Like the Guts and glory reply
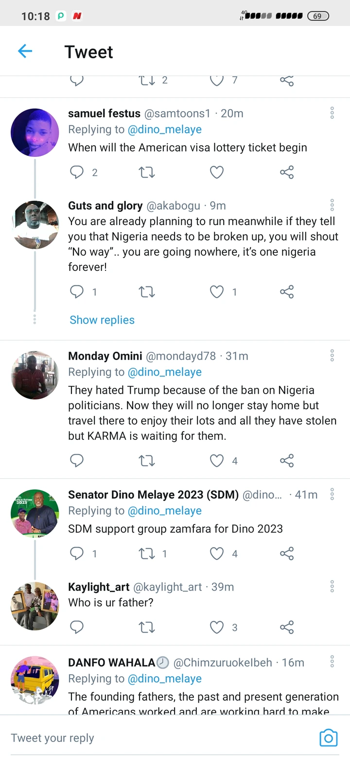This screenshot has height=760, width=350. pos(217,292)
